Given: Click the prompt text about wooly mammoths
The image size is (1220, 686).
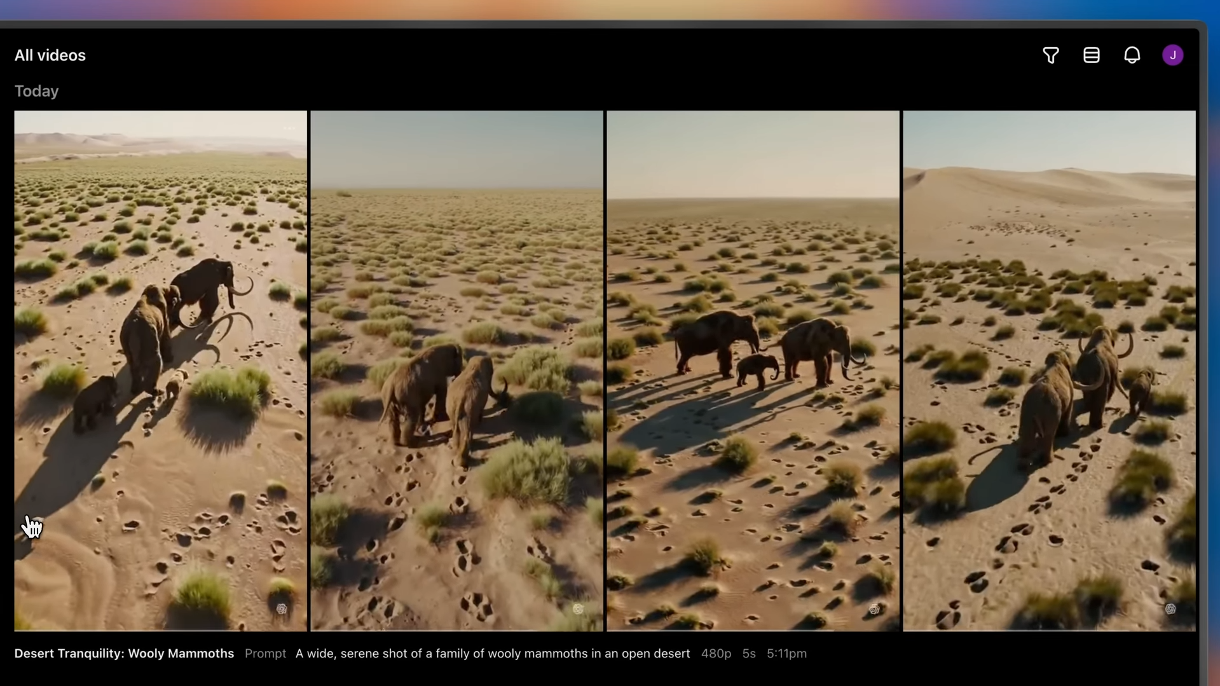Looking at the screenshot, I should coord(492,654).
